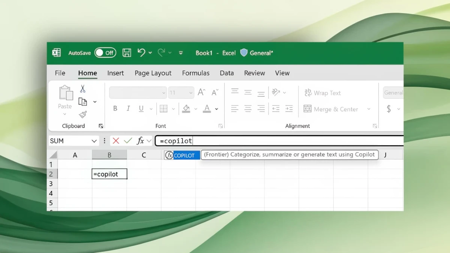Image resolution: width=450 pixels, height=253 pixels.
Task: Align text right
Action: click(261, 109)
